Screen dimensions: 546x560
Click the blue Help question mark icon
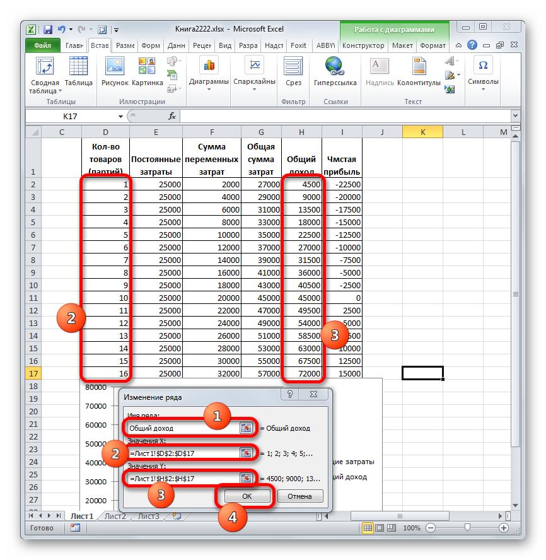click(472, 45)
